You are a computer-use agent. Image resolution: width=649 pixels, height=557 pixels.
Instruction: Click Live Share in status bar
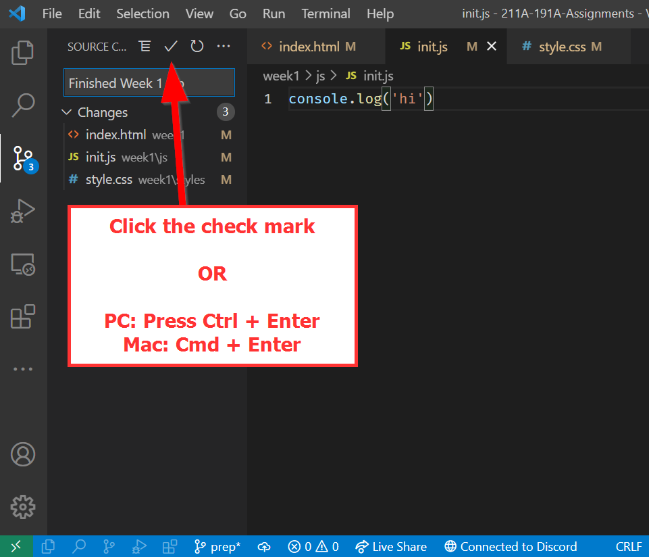(392, 547)
